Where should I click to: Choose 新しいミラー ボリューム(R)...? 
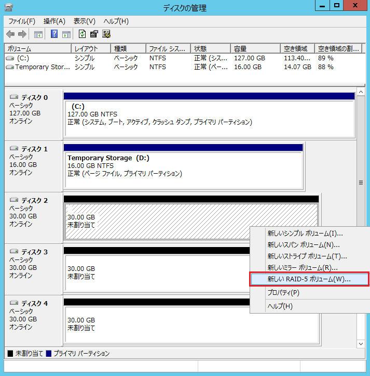coord(310,268)
